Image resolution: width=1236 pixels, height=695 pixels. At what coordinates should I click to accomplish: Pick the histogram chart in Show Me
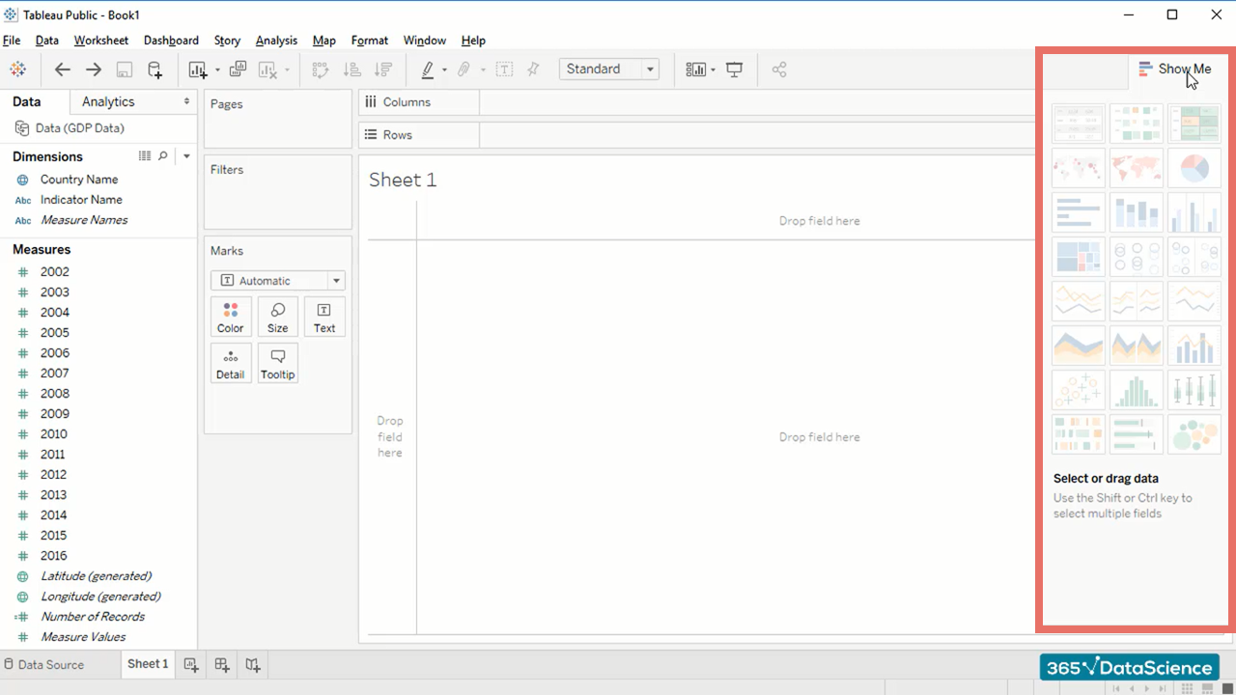tap(1136, 390)
